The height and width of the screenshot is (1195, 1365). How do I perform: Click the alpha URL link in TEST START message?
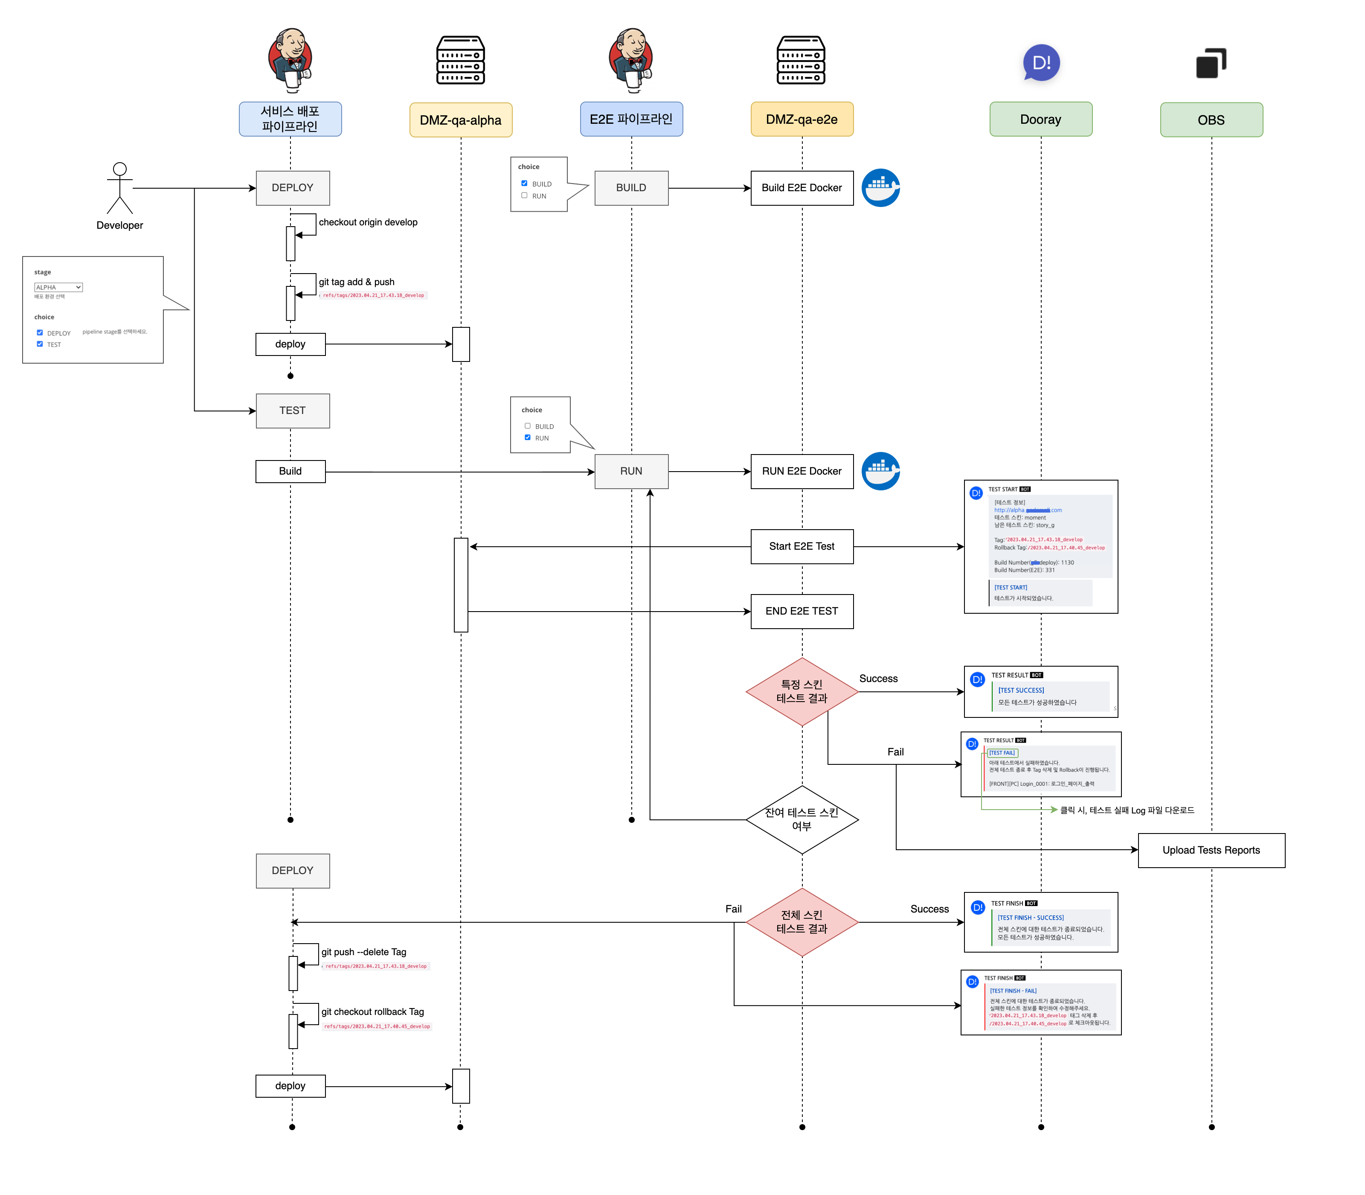tap(1027, 510)
